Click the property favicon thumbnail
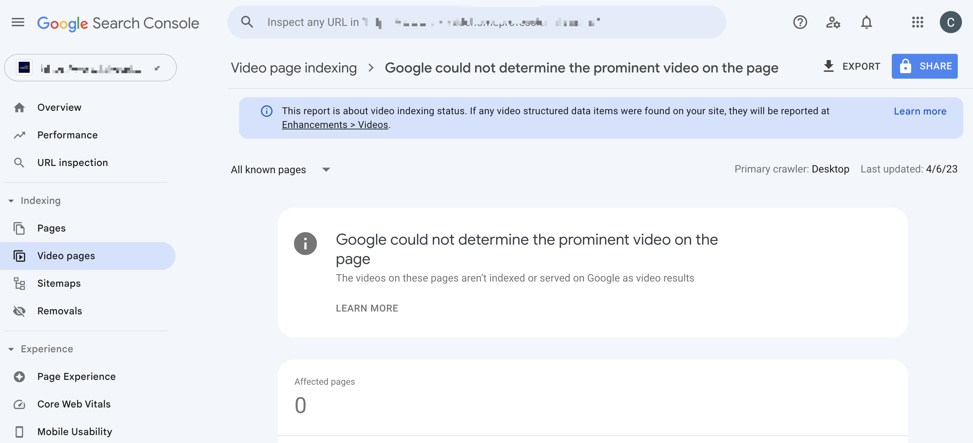Image resolution: width=973 pixels, height=443 pixels. click(24, 68)
